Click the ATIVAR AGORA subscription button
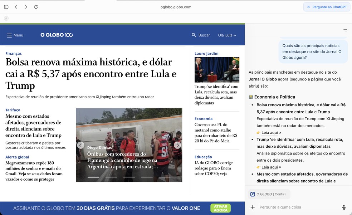This screenshot has width=352, height=215. pos(220,207)
